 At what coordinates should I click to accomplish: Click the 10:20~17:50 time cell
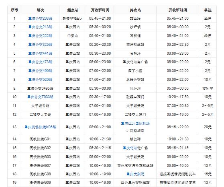[177, 97]
